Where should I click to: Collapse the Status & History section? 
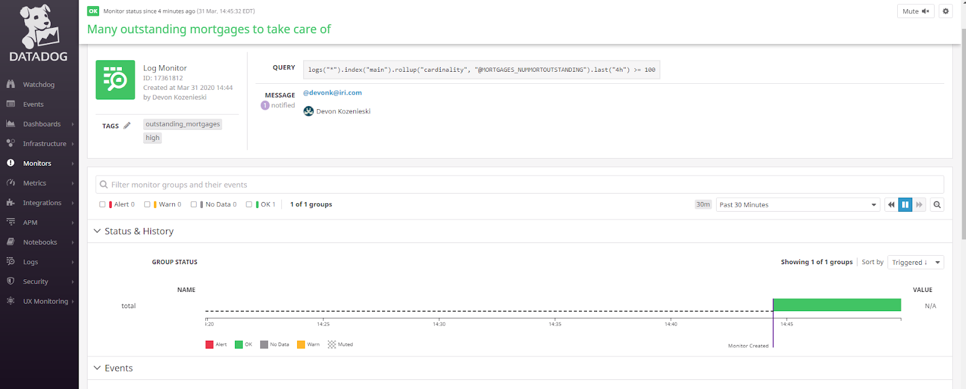(x=97, y=231)
